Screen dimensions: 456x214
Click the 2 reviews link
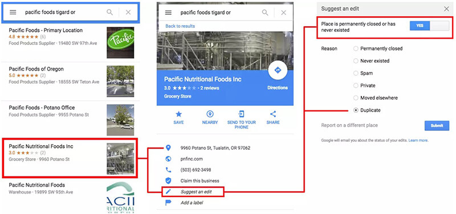tap(209, 88)
